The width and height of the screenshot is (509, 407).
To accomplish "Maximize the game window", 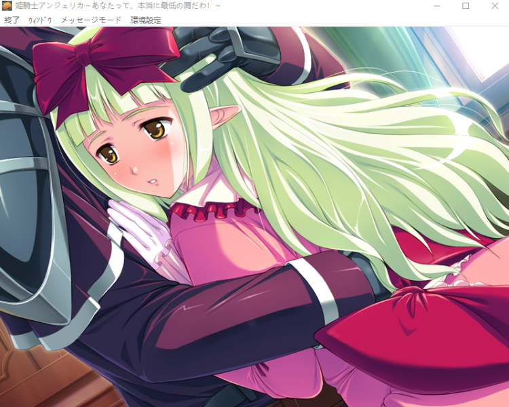I will 466,6.
